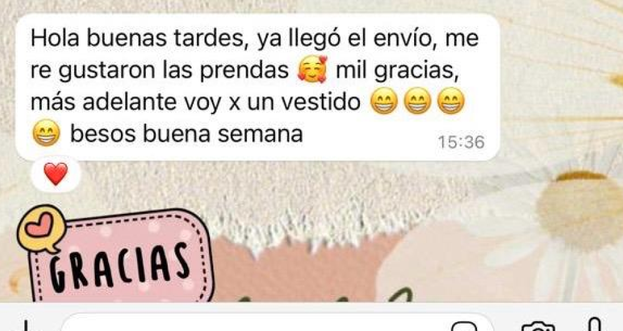The height and width of the screenshot is (331, 623).
Task: Tap the grinning emoji before 'besos buena semana'
Action: click(x=47, y=133)
